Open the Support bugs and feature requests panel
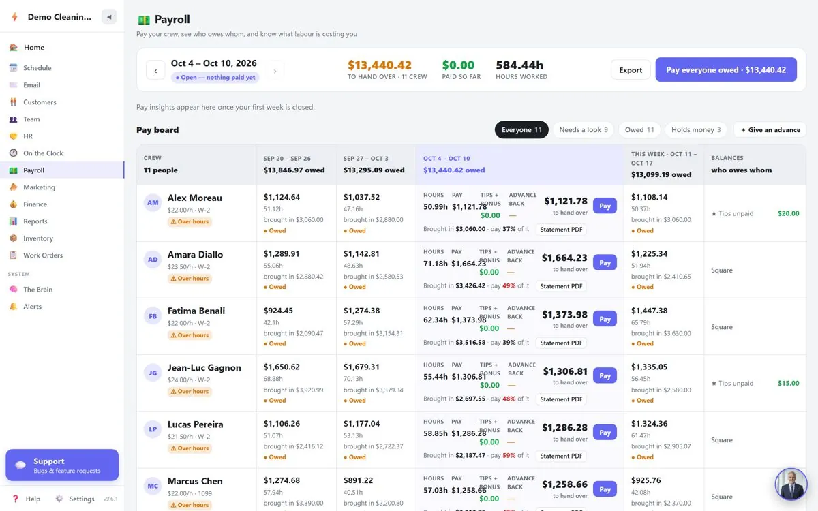Screen dimensions: 818x511 click(x=62, y=465)
